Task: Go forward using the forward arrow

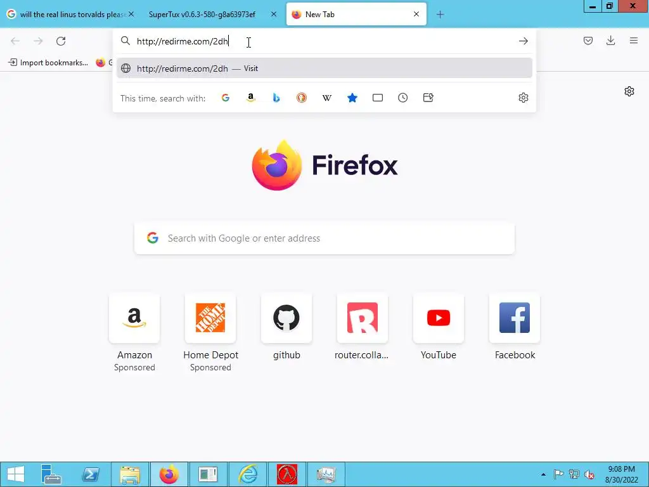Action: (x=38, y=41)
